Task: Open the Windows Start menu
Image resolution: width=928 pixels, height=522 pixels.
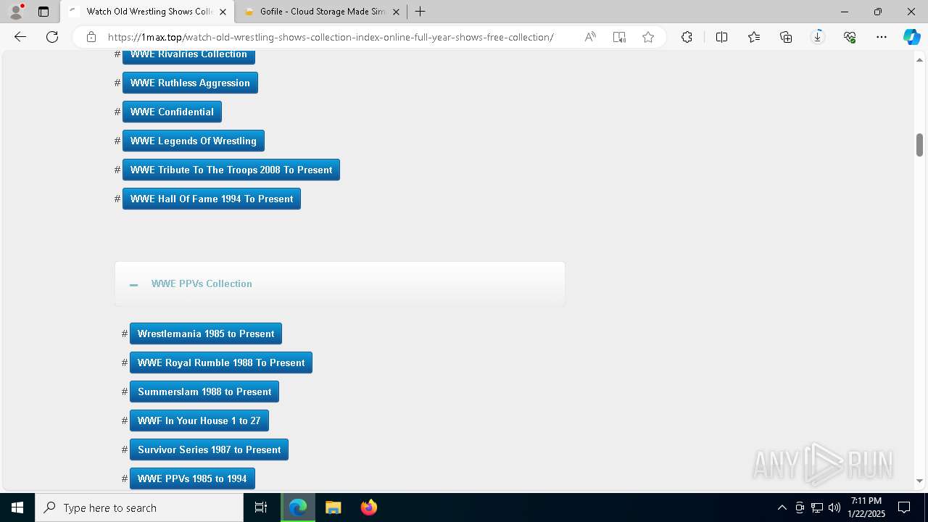Action: click(x=17, y=507)
